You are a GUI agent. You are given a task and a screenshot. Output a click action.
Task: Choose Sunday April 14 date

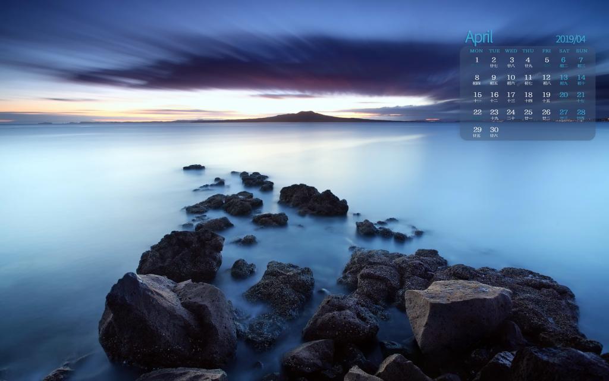tap(581, 78)
